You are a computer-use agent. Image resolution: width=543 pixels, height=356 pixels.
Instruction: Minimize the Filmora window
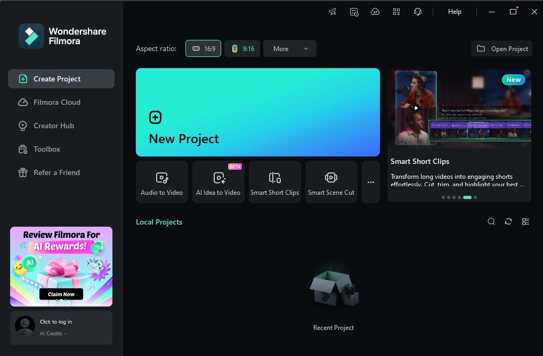[x=492, y=12]
